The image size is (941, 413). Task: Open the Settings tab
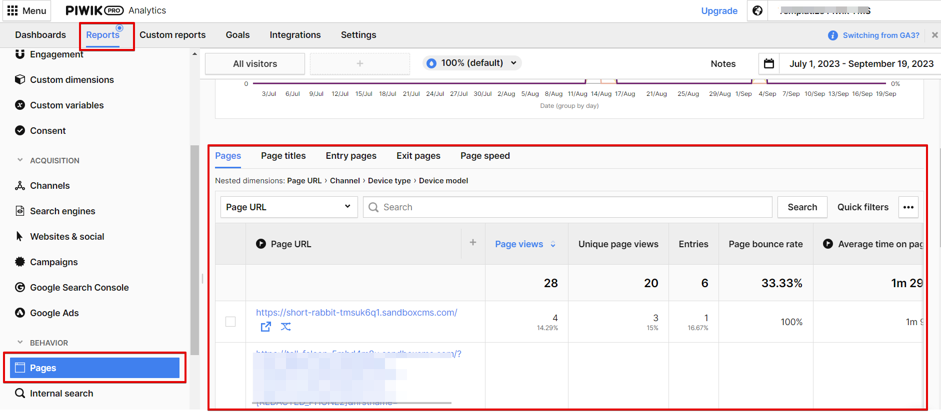[x=358, y=35]
